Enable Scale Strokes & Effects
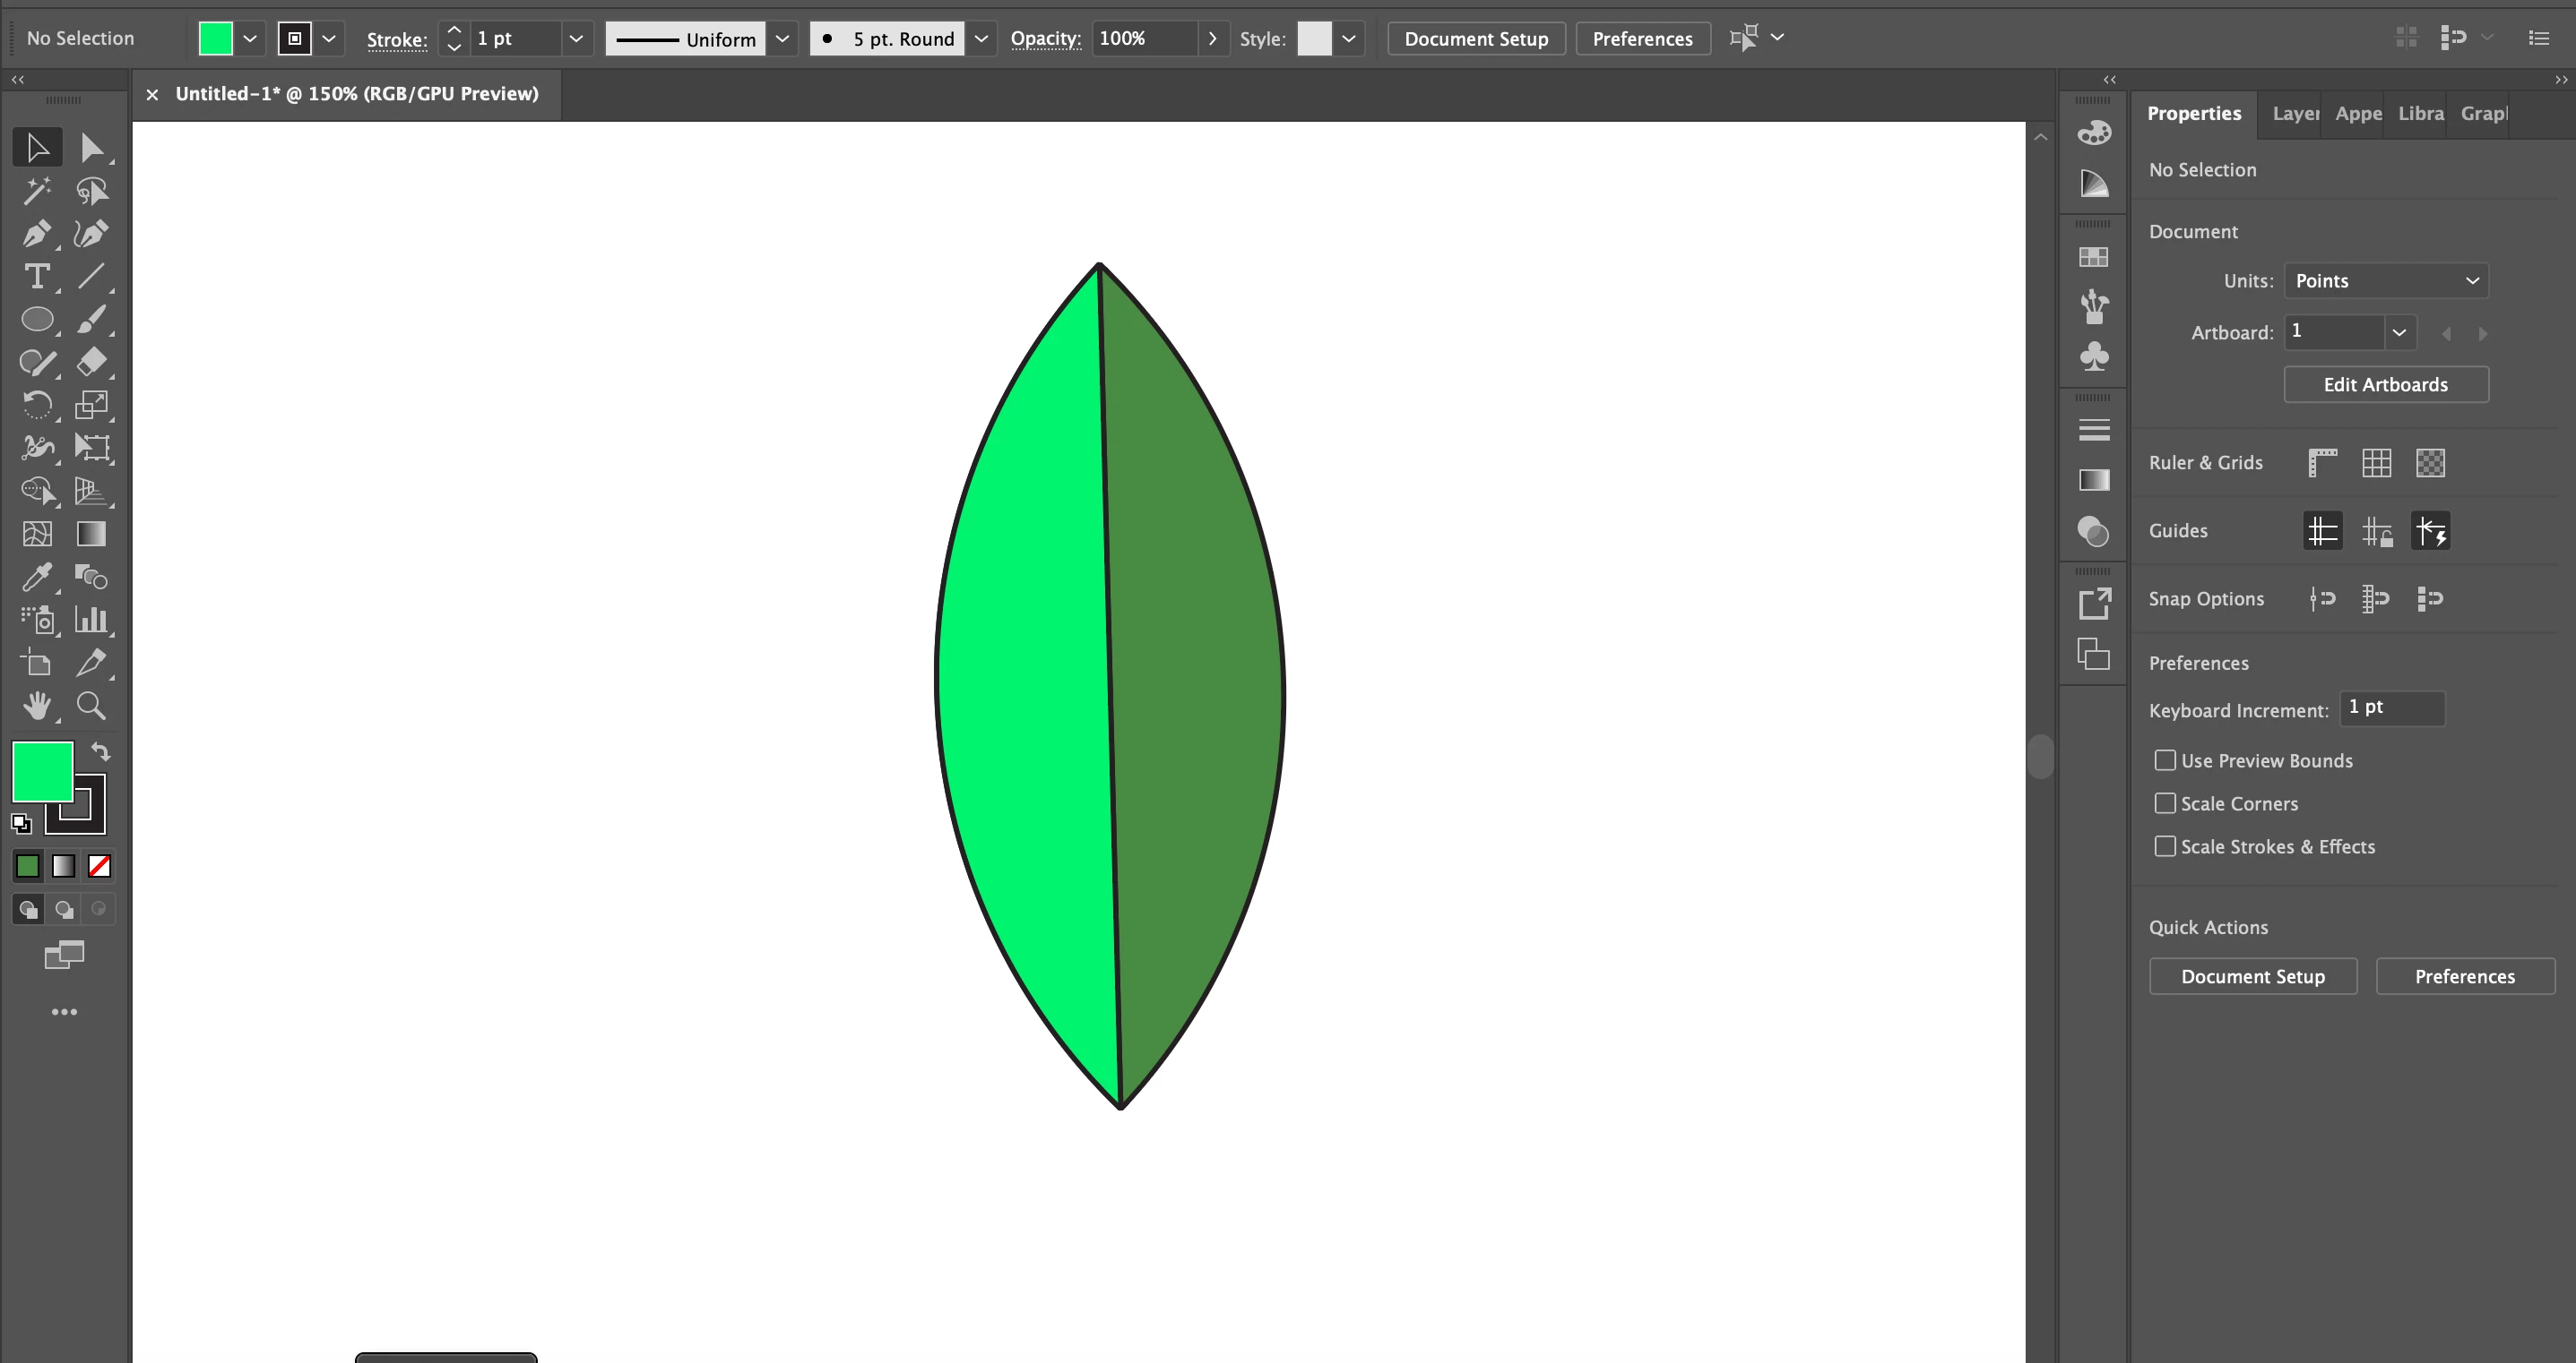 [2165, 846]
